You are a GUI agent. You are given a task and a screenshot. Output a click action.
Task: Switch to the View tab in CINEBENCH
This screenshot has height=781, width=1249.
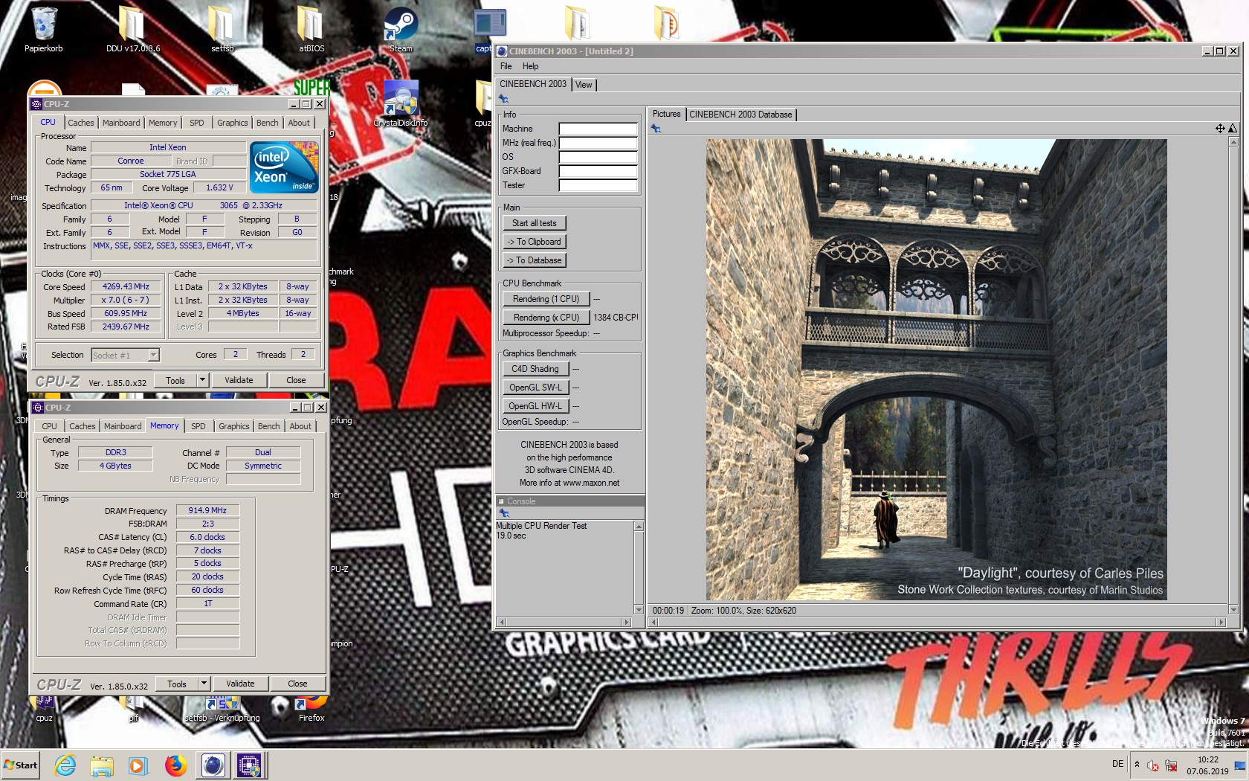pyautogui.click(x=584, y=85)
